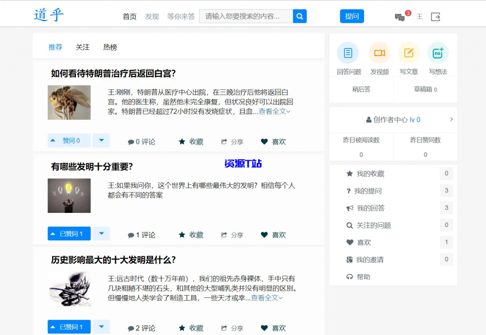Click 喜欢 heart on the 特朗普 question
This screenshot has width=486, height=335.
tap(273, 142)
